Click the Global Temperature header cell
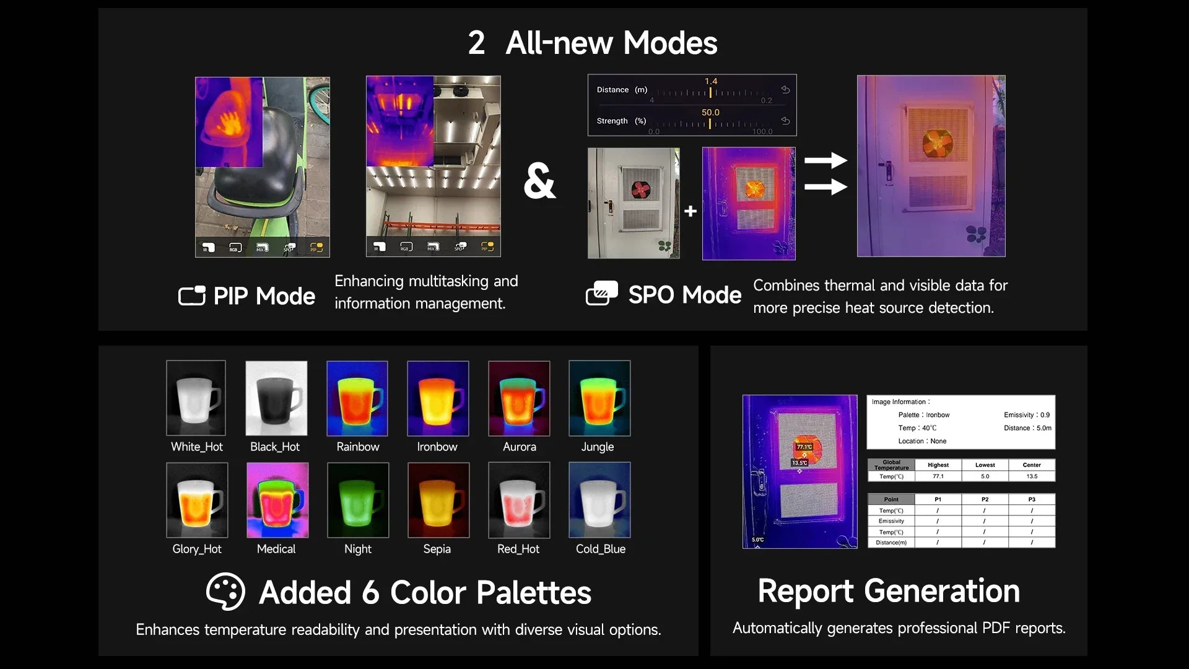The height and width of the screenshot is (669, 1189). (x=891, y=465)
